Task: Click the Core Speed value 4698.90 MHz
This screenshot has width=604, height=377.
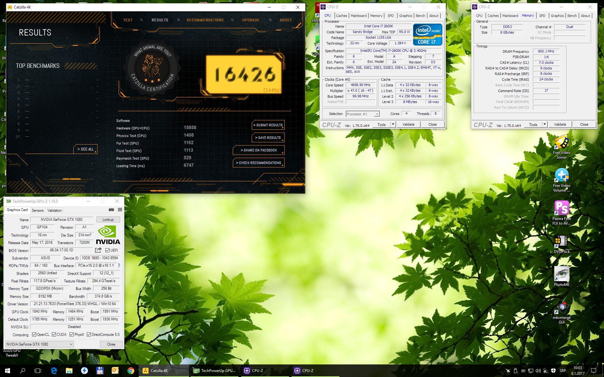Action: (x=361, y=85)
